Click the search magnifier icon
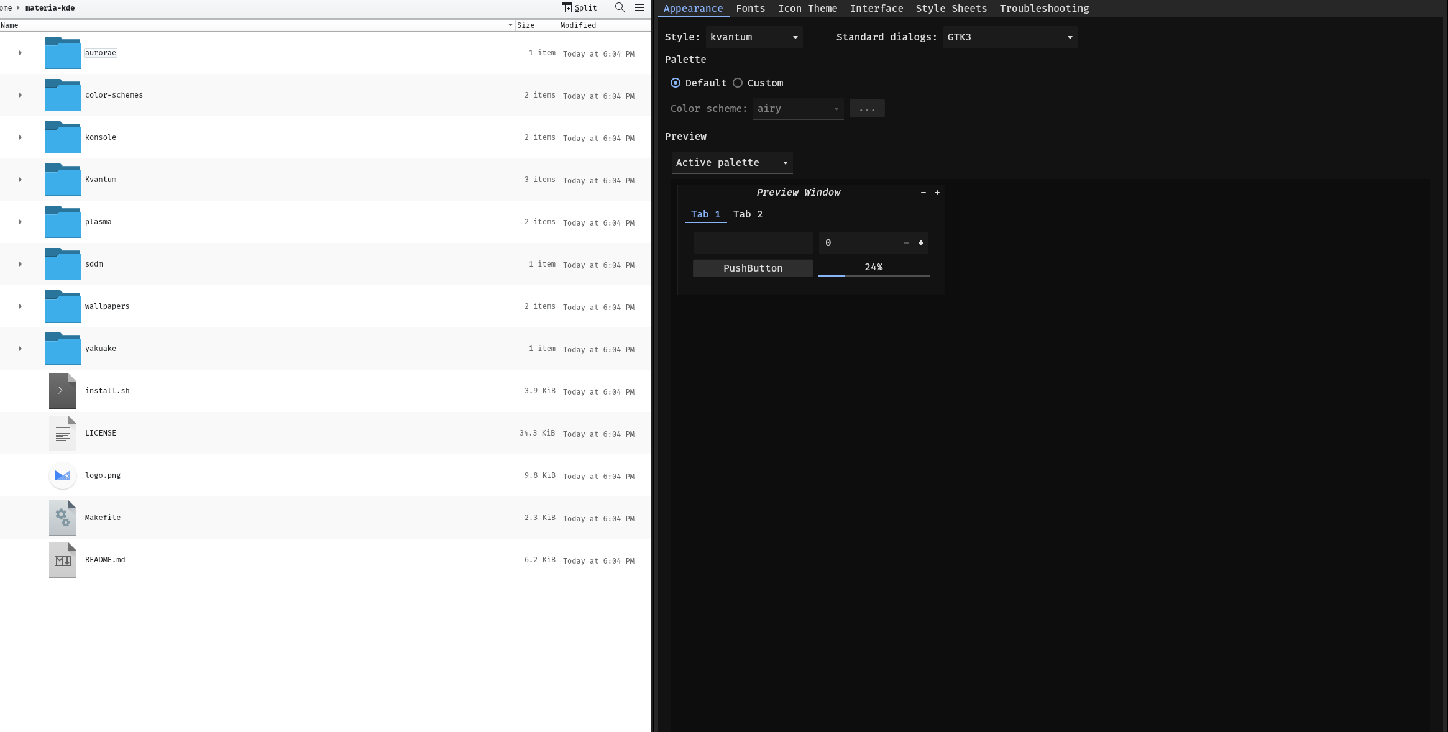This screenshot has height=732, width=1448. pos(620,7)
